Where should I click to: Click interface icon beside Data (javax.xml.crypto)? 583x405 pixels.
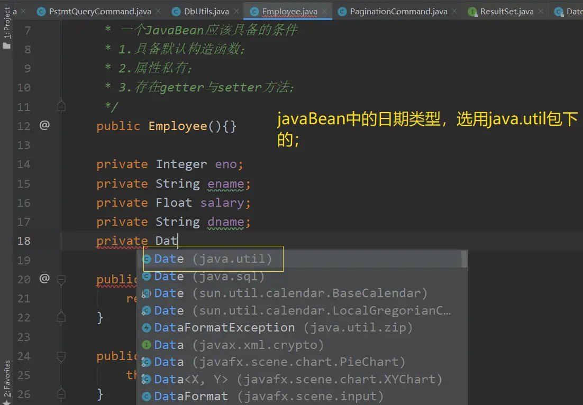pyautogui.click(x=147, y=345)
